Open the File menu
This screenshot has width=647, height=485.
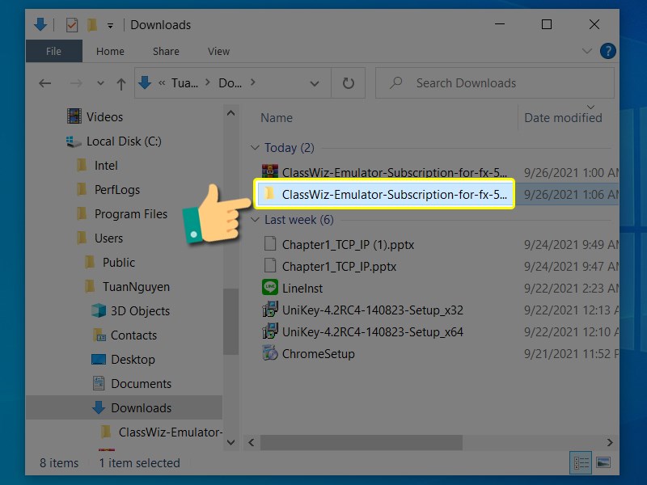53,51
